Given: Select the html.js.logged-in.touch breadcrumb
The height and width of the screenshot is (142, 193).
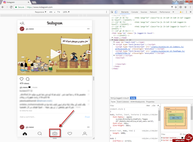Looking at the screenshot, I should coord(120,98).
